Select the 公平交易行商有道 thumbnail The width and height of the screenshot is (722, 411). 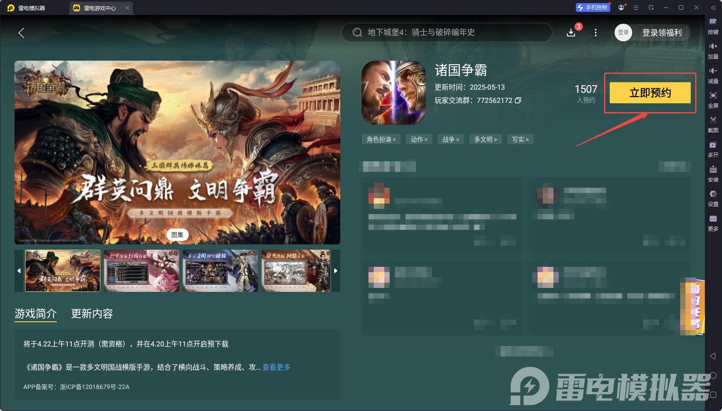141,271
